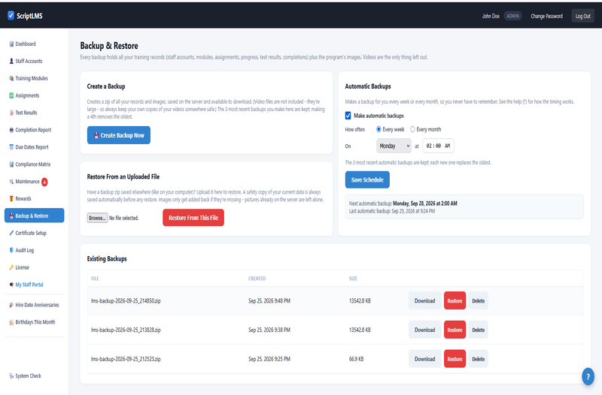This screenshot has height=395, width=602.
Task: Click the FILE column header
Action: [x=95, y=279]
